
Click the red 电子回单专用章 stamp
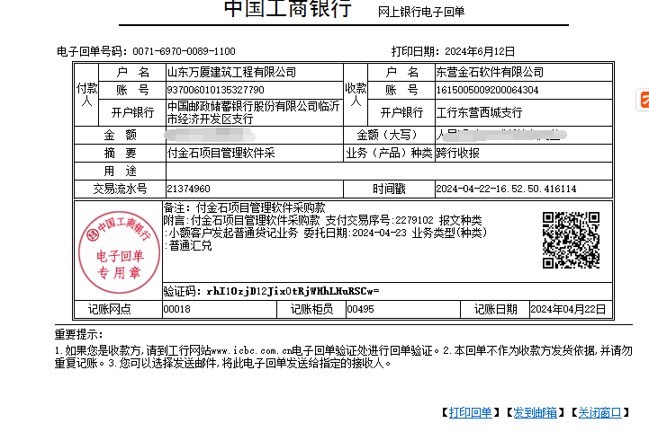(x=119, y=252)
